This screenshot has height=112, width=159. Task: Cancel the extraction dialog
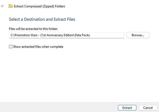pyautogui.click(x=148, y=108)
